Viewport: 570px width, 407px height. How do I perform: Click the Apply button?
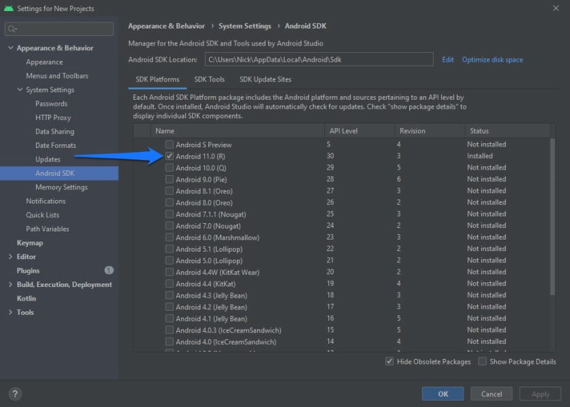tap(541, 394)
